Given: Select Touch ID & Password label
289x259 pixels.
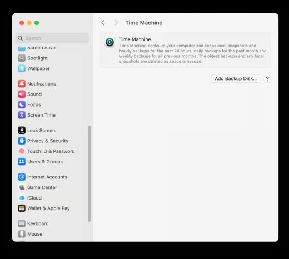Looking at the screenshot, I should [x=51, y=151].
